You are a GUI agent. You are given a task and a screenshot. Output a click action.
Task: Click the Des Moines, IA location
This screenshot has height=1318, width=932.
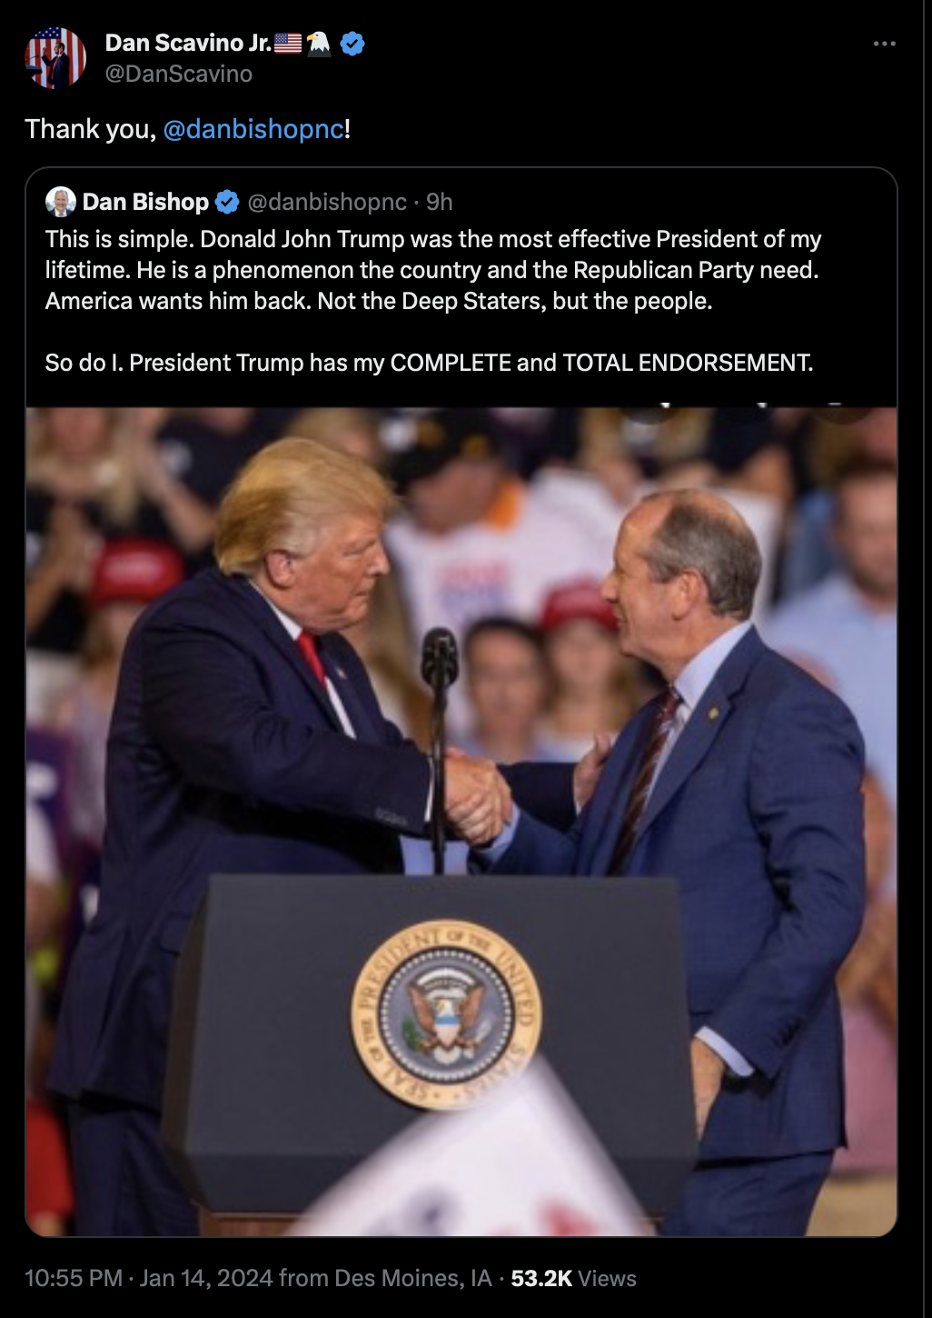pyautogui.click(x=413, y=1278)
